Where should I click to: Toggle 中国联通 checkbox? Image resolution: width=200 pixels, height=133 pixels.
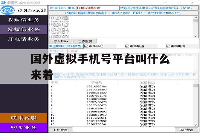(x=127, y=46)
